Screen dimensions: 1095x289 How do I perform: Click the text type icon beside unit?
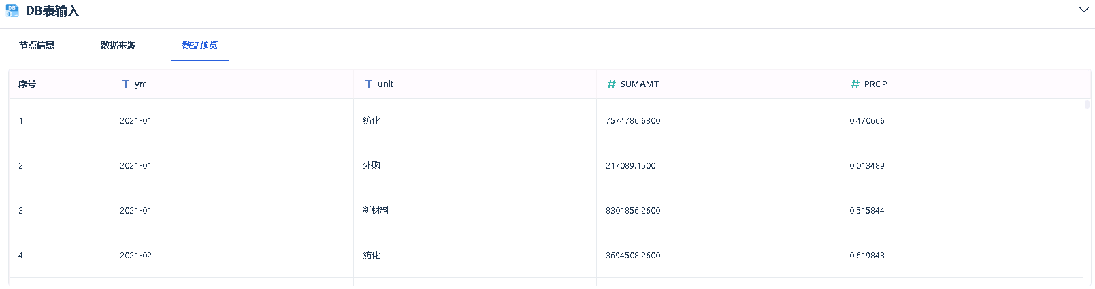(369, 84)
